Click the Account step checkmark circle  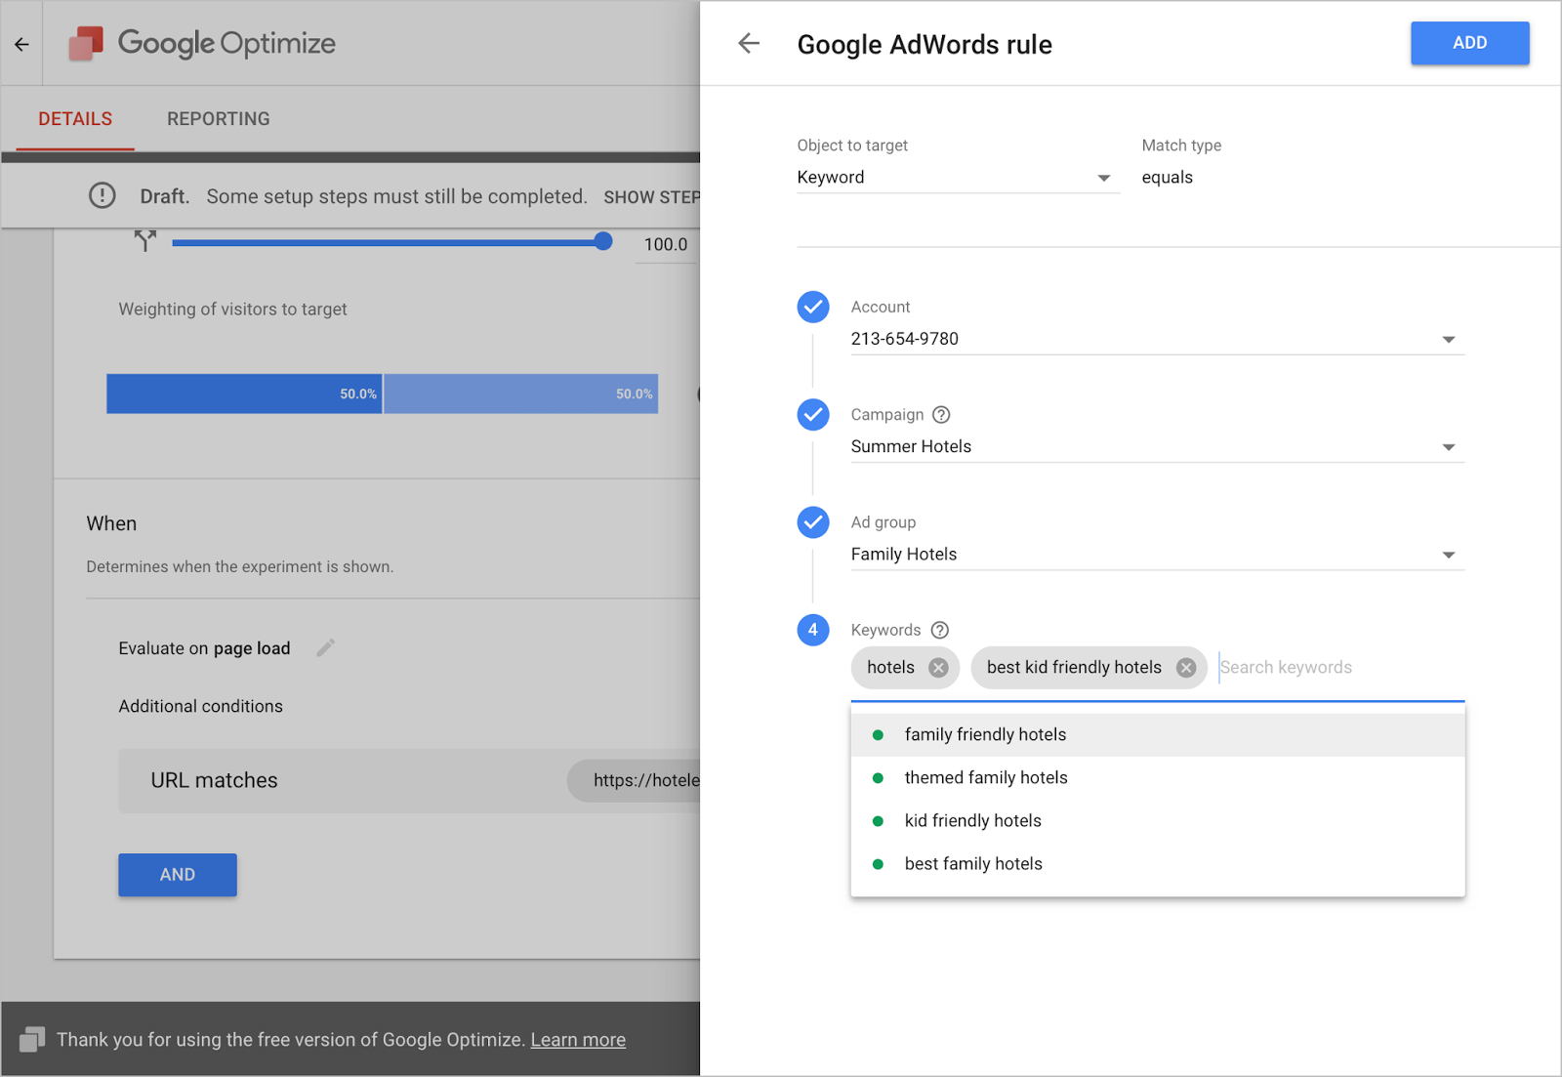click(x=813, y=307)
